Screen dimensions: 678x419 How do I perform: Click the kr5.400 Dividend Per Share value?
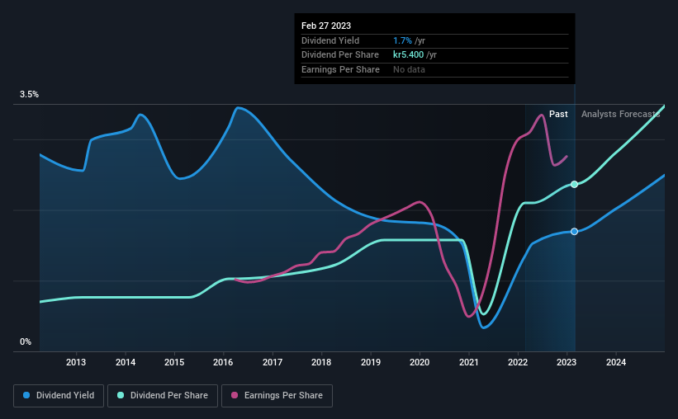(408, 55)
